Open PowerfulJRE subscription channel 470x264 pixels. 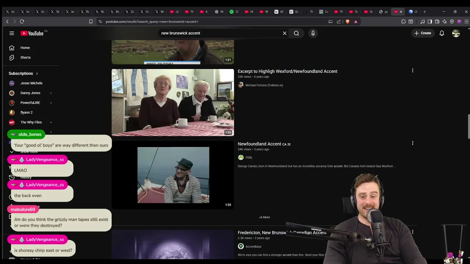(31, 103)
